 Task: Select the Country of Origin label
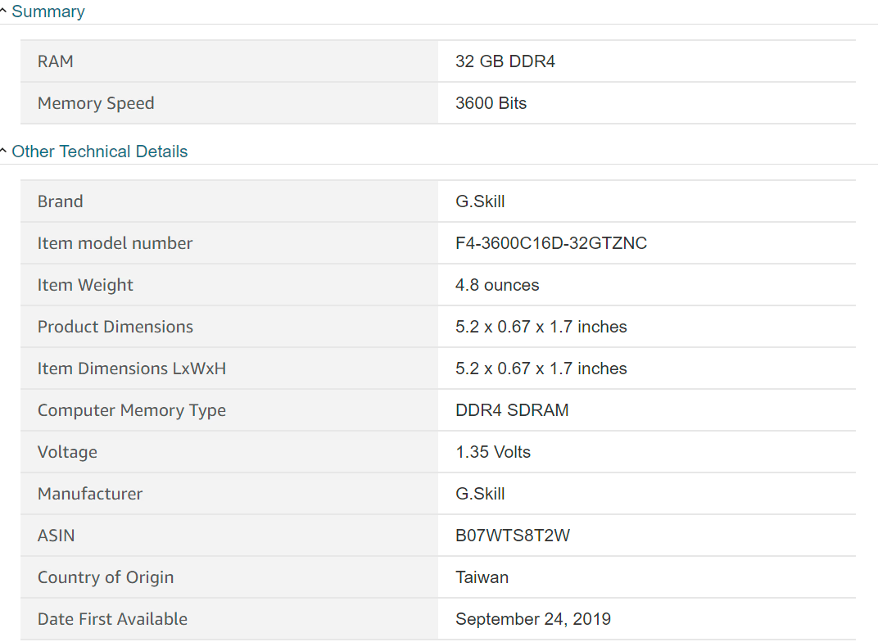pyautogui.click(x=106, y=577)
